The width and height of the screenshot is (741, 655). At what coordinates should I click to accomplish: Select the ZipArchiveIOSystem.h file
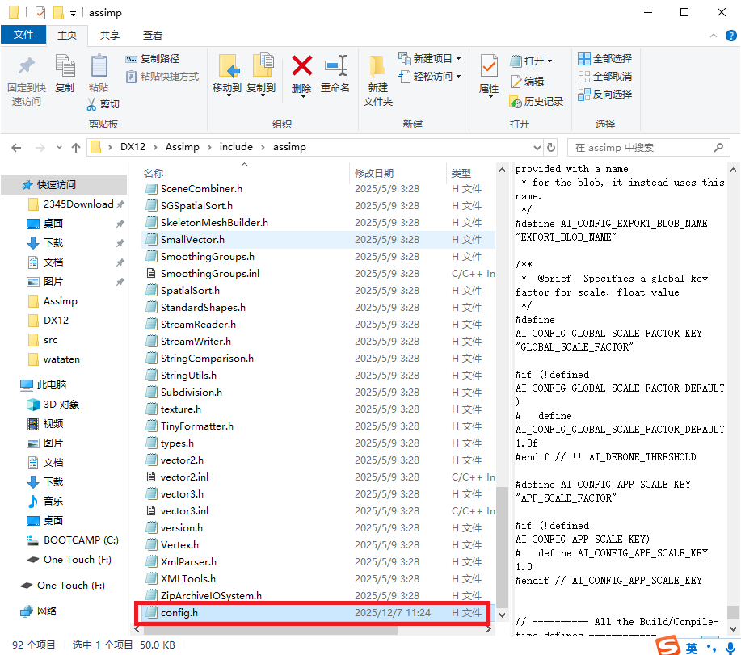[x=318, y=595]
